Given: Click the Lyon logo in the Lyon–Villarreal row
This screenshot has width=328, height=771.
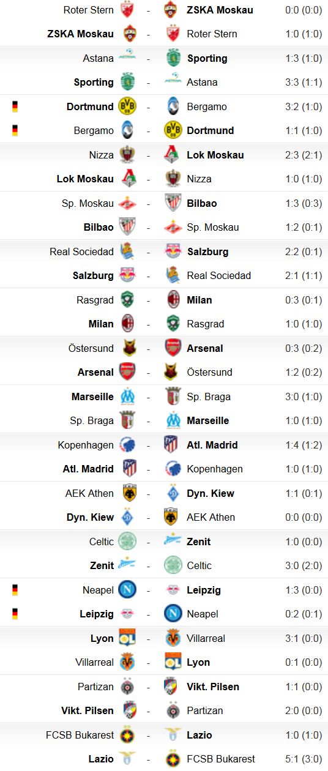Looking at the screenshot, I should coord(127,638).
